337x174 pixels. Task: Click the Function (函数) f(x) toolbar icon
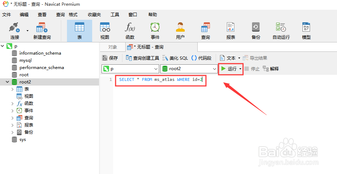coord(130,31)
